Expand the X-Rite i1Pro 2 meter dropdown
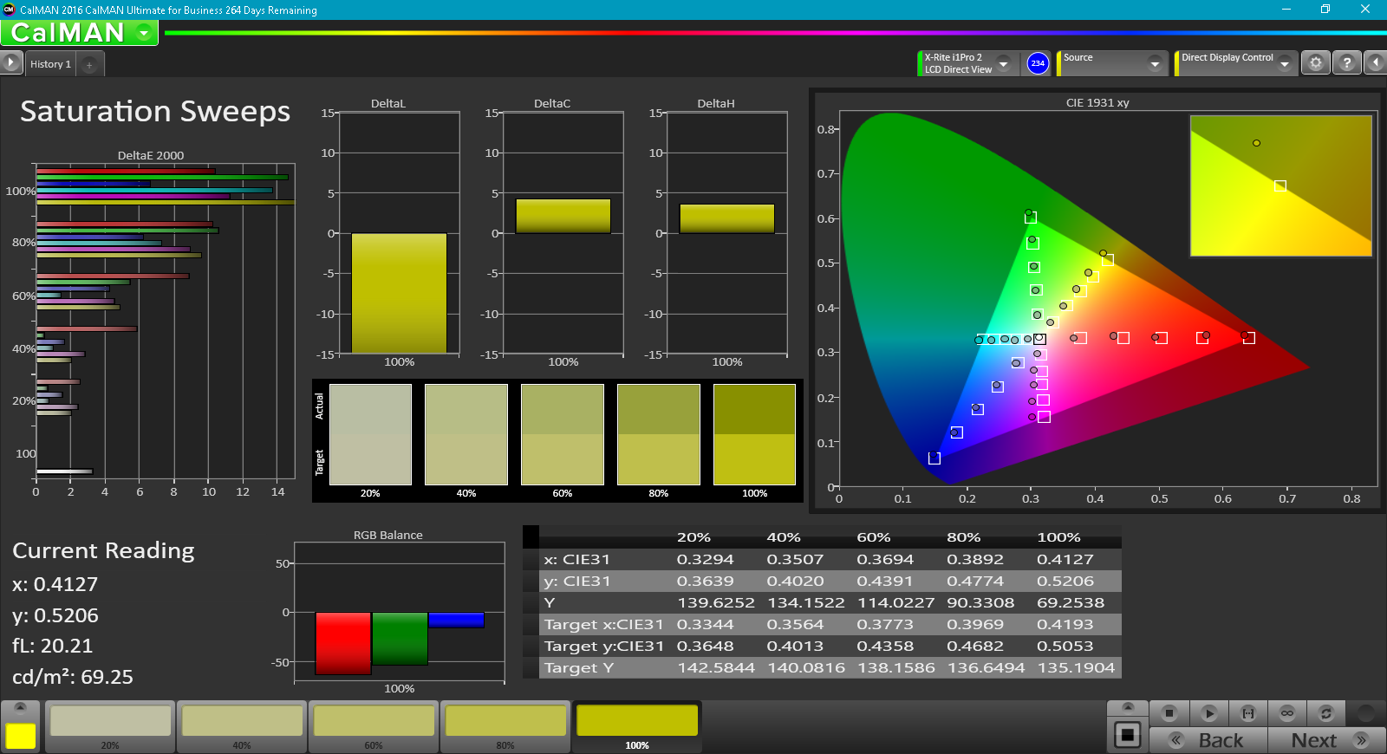The image size is (1387, 754). pyautogui.click(x=1003, y=63)
